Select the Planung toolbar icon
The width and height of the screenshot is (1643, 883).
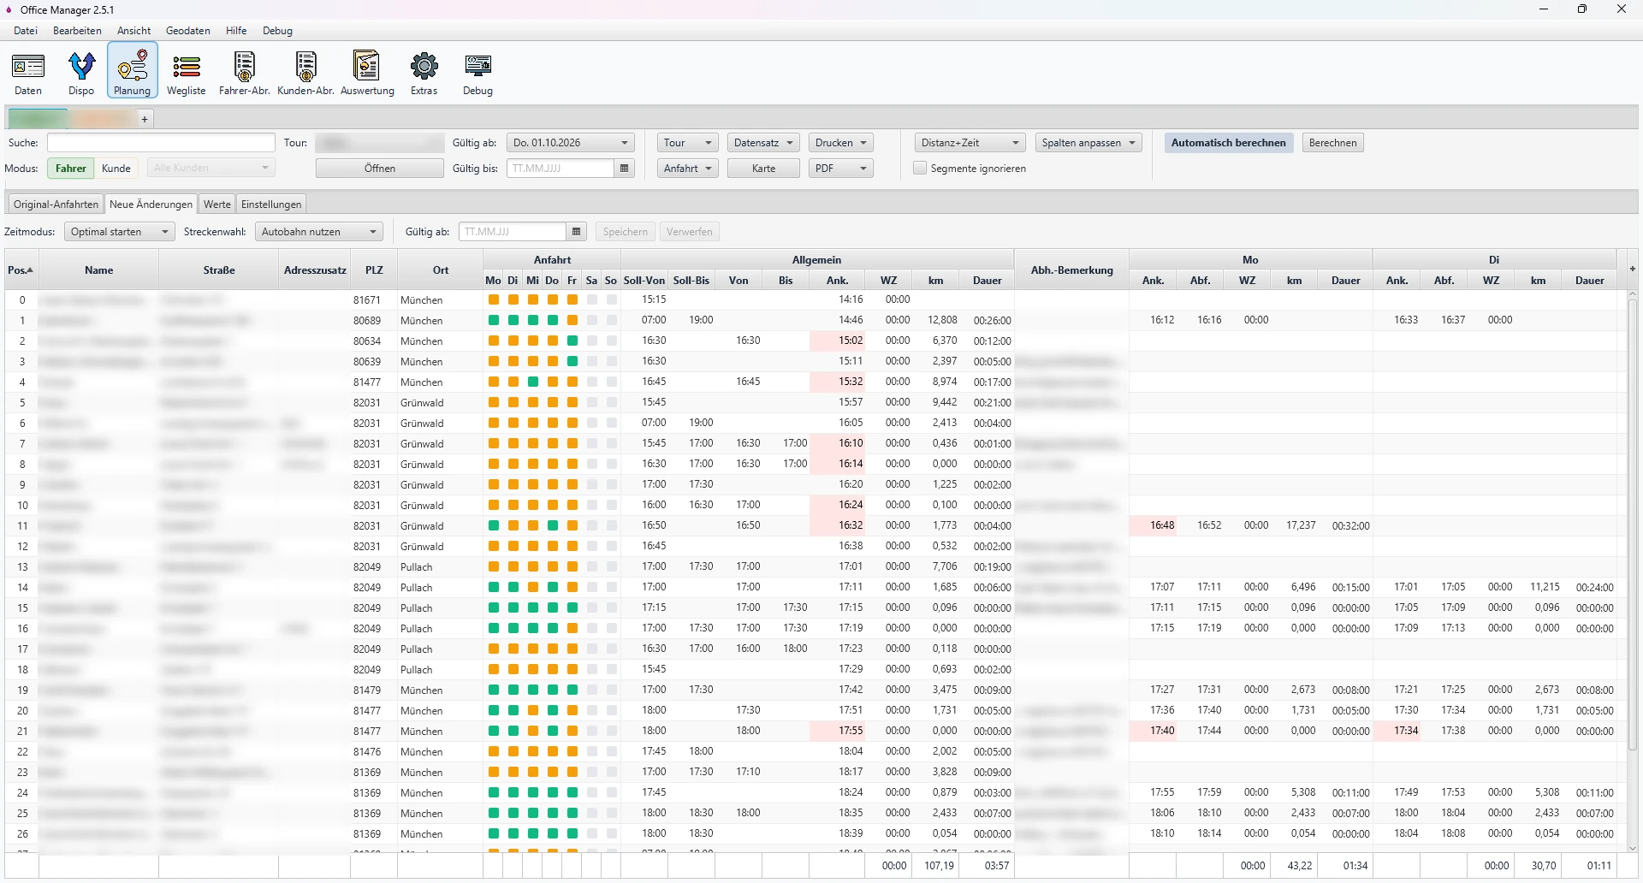tap(133, 72)
